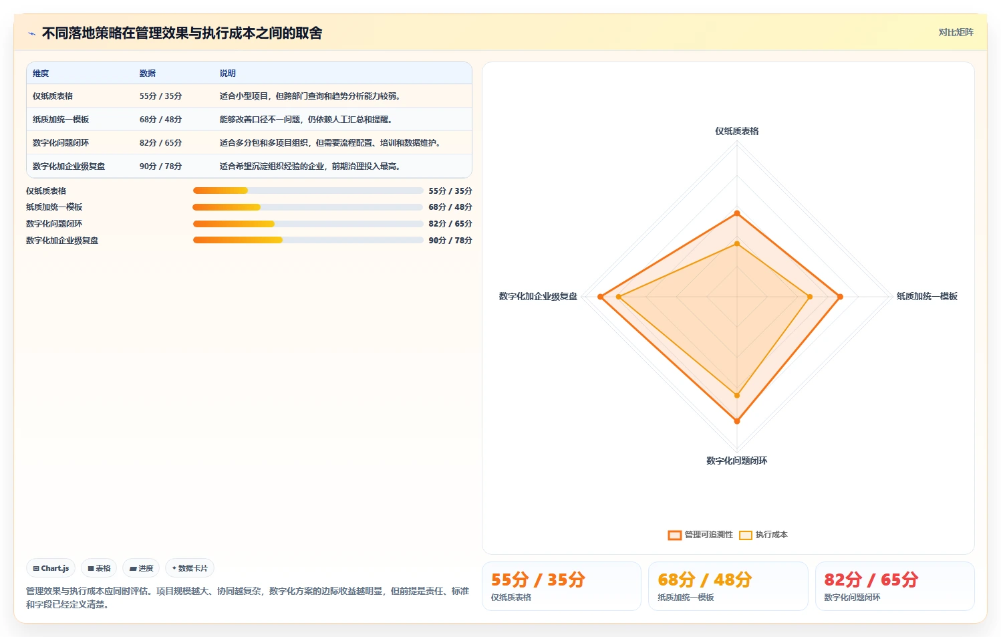The height and width of the screenshot is (637, 1001).
Task: Click the 仅纸质表格 label in the progress list
Action: 46,191
